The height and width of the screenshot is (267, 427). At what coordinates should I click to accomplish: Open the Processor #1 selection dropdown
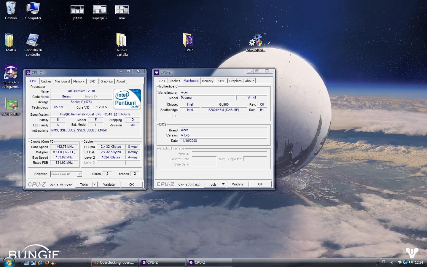79,174
